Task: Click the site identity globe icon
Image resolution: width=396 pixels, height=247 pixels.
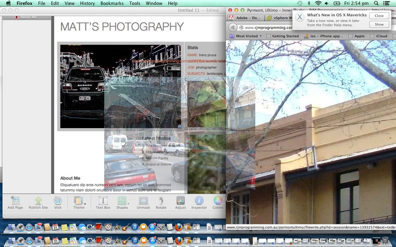Action: point(241,27)
